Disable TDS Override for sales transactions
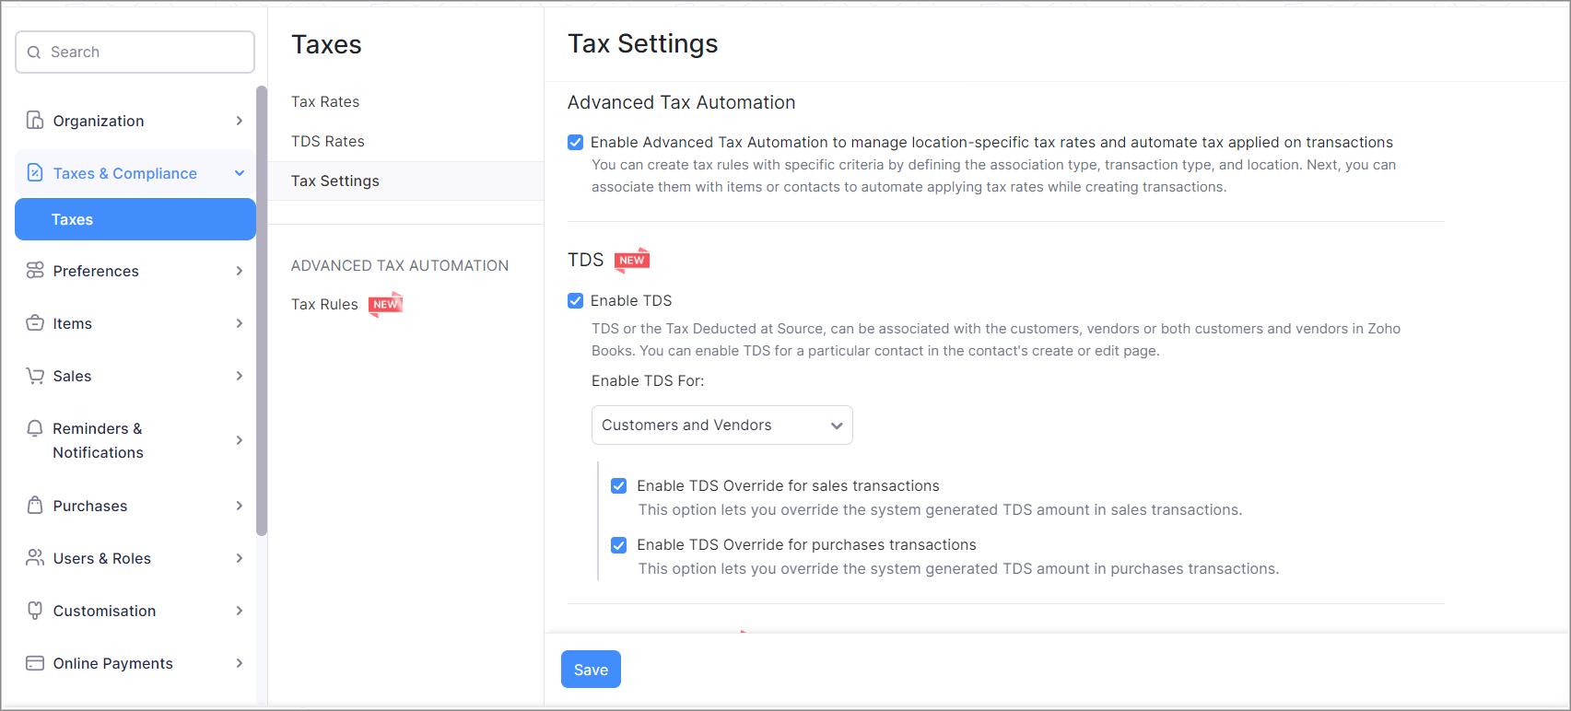 click(619, 486)
